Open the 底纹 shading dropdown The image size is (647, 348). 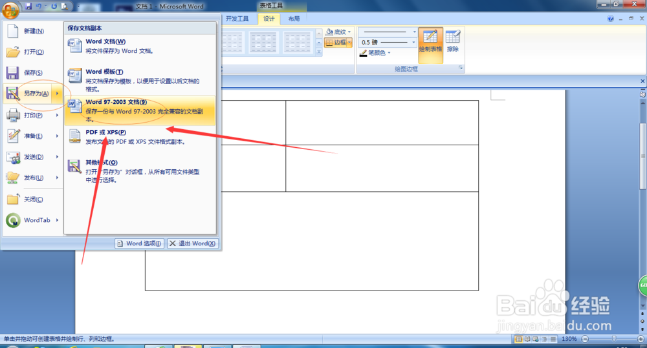tap(338, 32)
